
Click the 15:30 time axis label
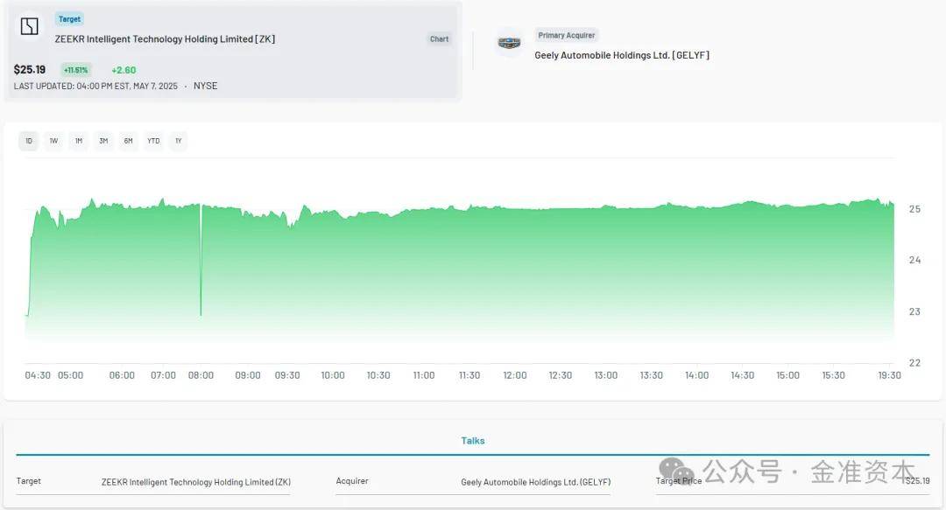coord(833,375)
